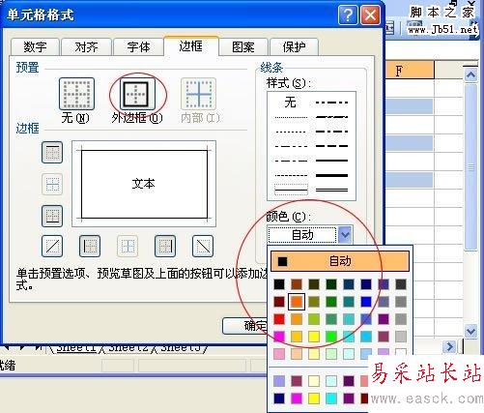Select the double line style

pos(331,190)
